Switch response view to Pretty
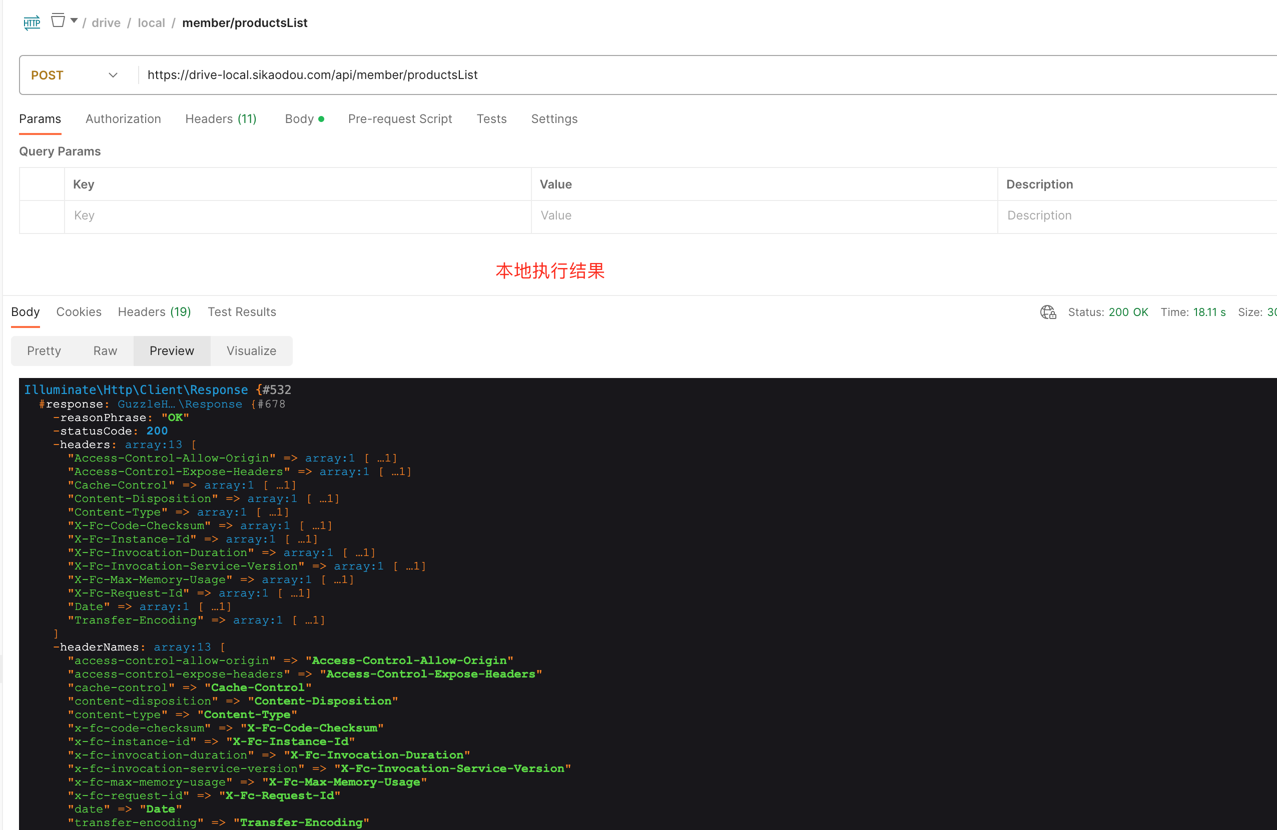Viewport: 1277px width, 830px height. [44, 351]
